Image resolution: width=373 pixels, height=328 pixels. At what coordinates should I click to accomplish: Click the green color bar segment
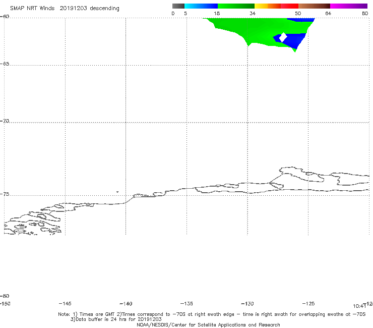[236, 6]
